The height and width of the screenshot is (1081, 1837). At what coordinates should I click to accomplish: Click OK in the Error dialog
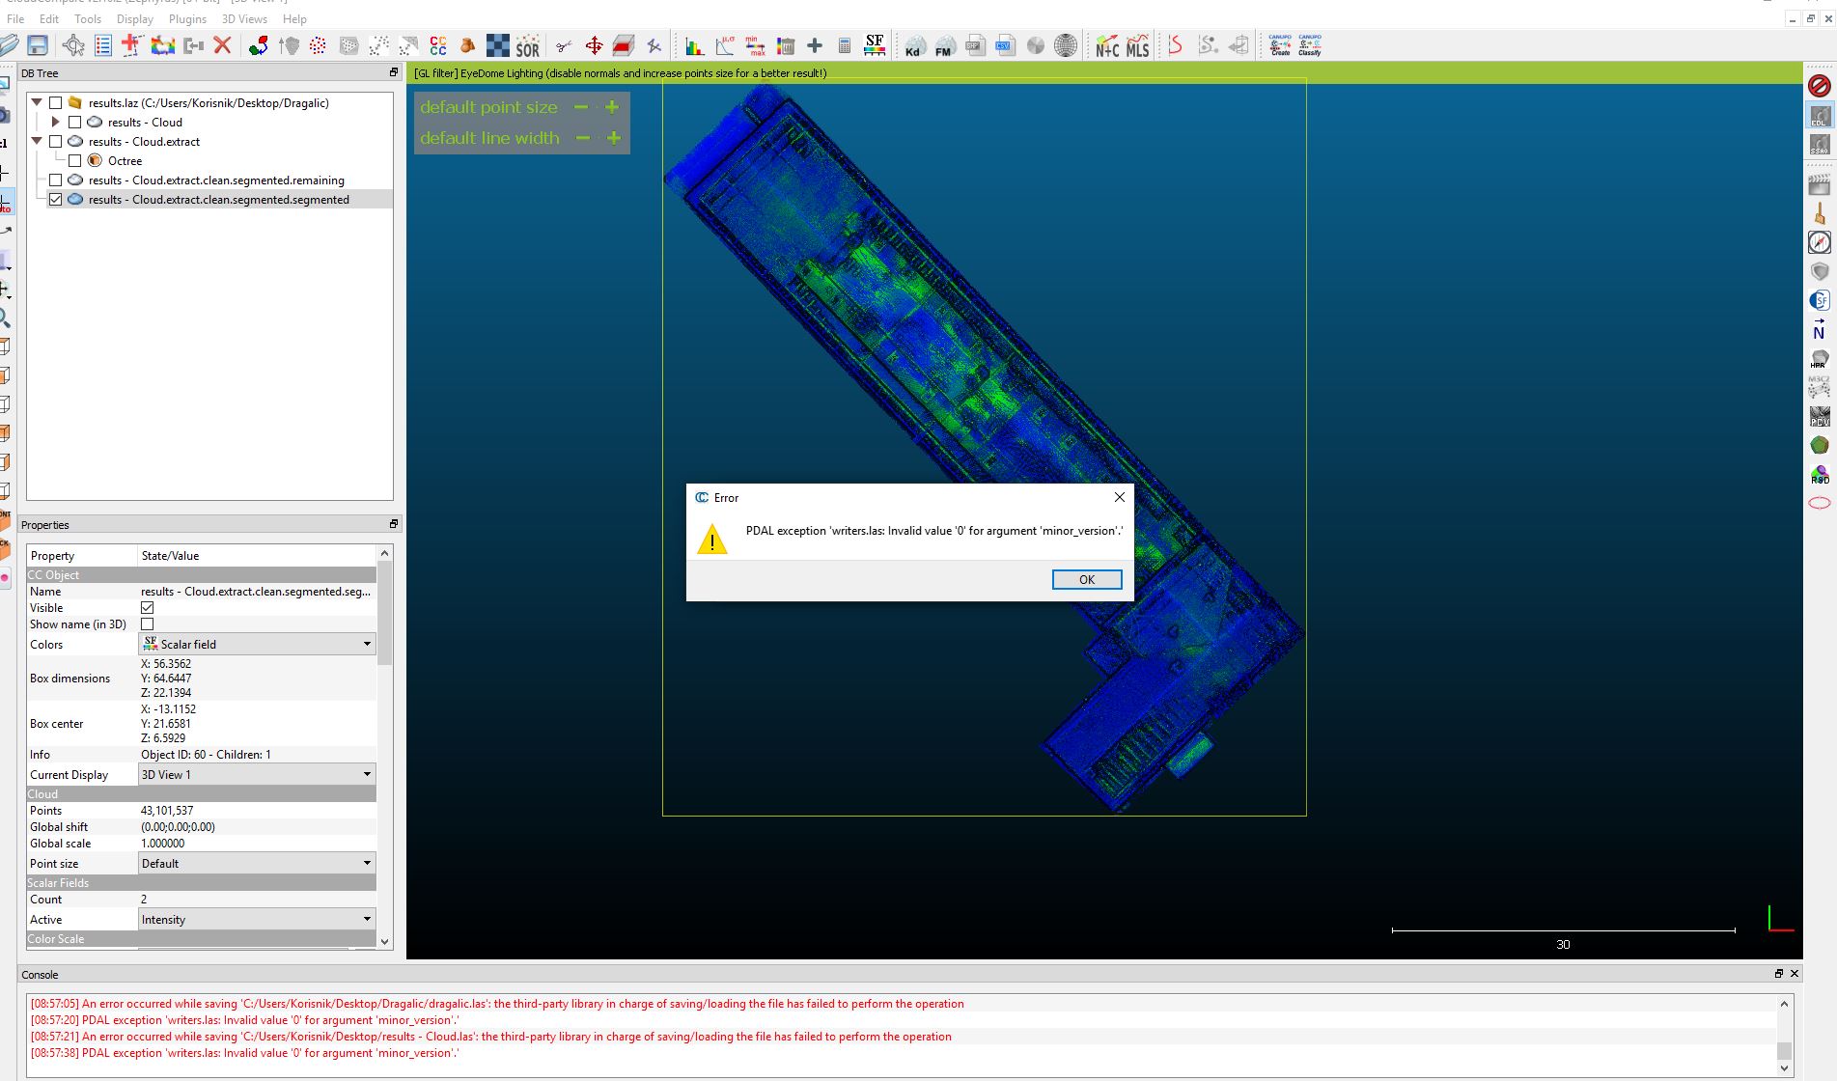(1086, 579)
